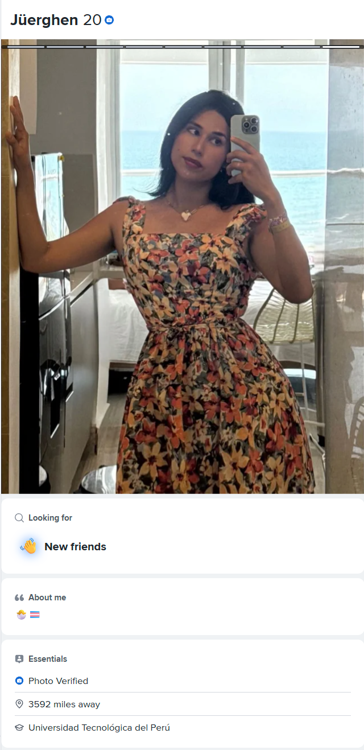364x750 pixels.
Task: Click the blue verified badge beside Jüerghen's age
Action: [x=109, y=20]
